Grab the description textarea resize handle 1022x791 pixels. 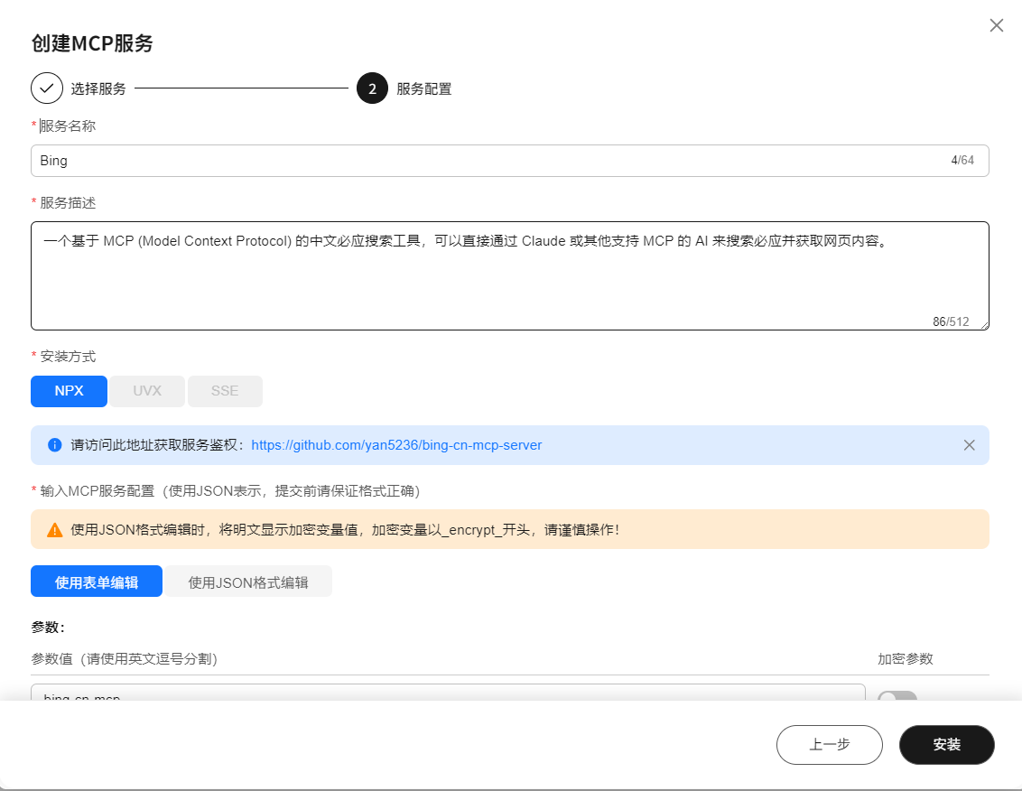click(x=984, y=325)
